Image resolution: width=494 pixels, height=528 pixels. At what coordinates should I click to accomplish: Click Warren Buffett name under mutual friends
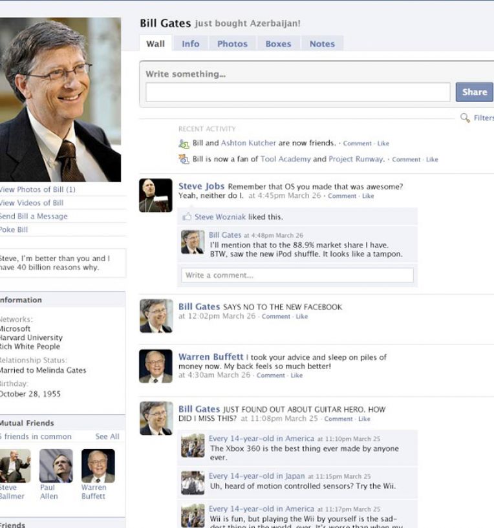pyautogui.click(x=94, y=492)
